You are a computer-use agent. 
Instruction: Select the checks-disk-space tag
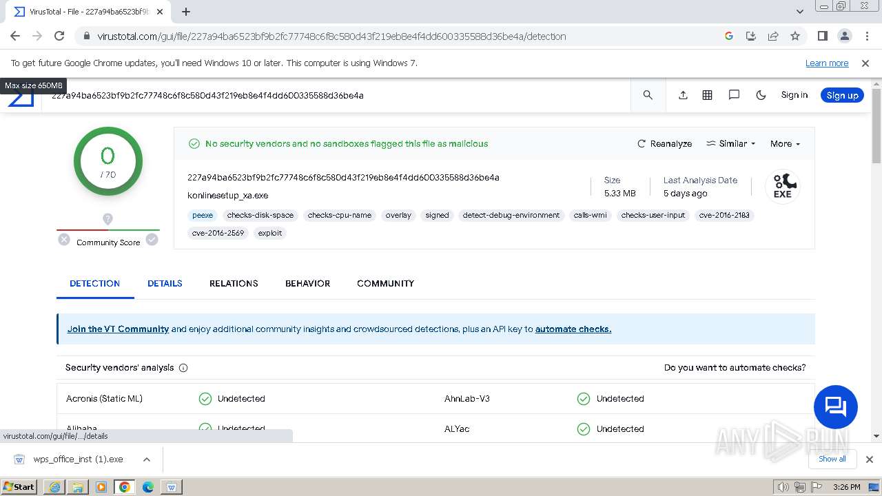click(x=260, y=215)
